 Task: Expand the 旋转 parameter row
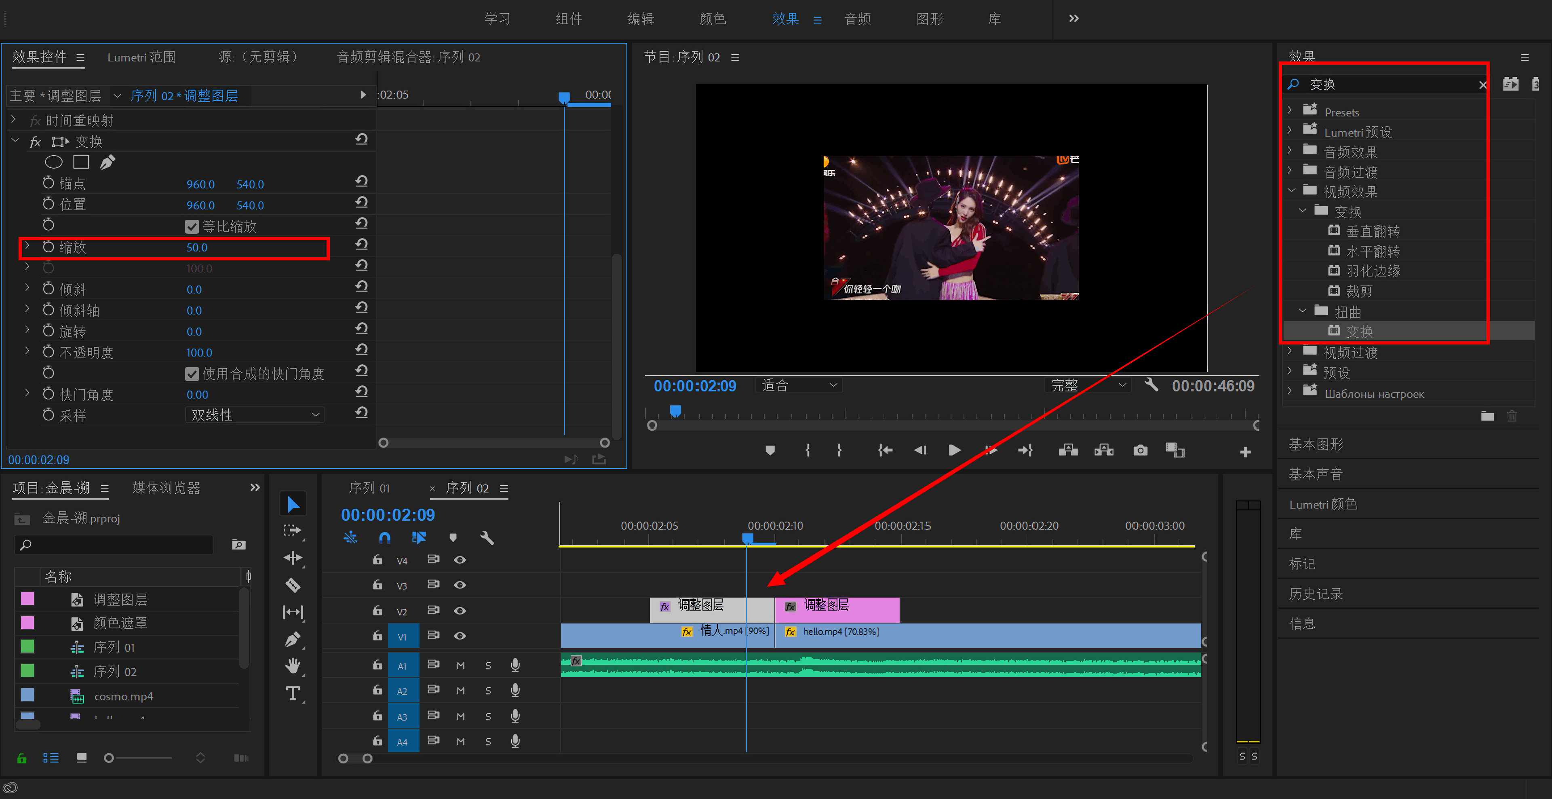click(x=27, y=330)
